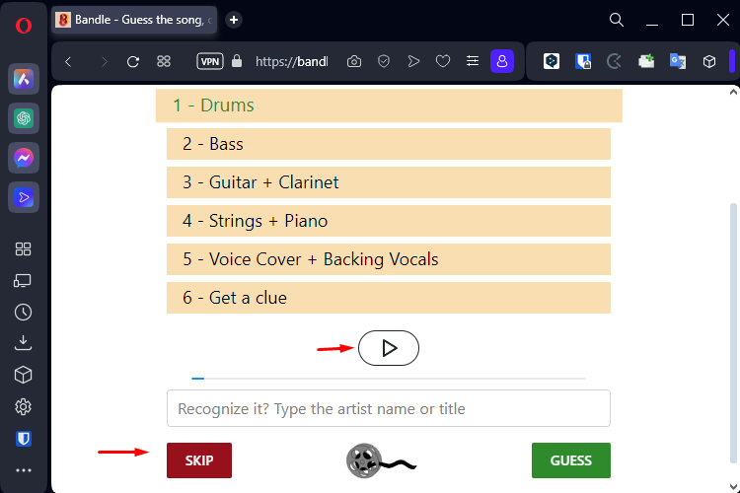Click the red SKIP button
This screenshot has width=740, height=493.
(199, 460)
